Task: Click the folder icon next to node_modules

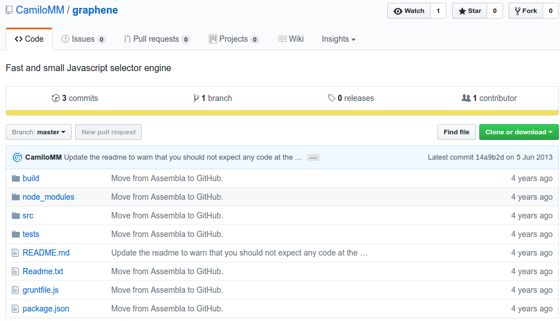Action: coord(16,197)
